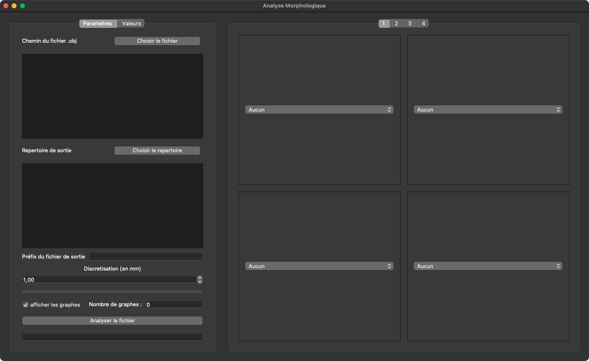Switch to the Valeurs tab
589x361 pixels.
131,24
